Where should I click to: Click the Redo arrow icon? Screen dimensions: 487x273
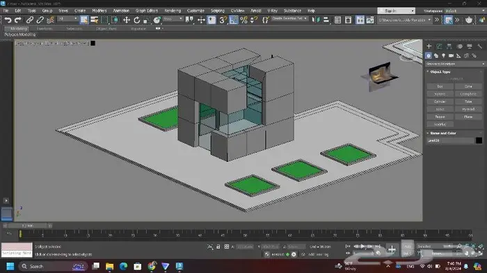point(18,20)
